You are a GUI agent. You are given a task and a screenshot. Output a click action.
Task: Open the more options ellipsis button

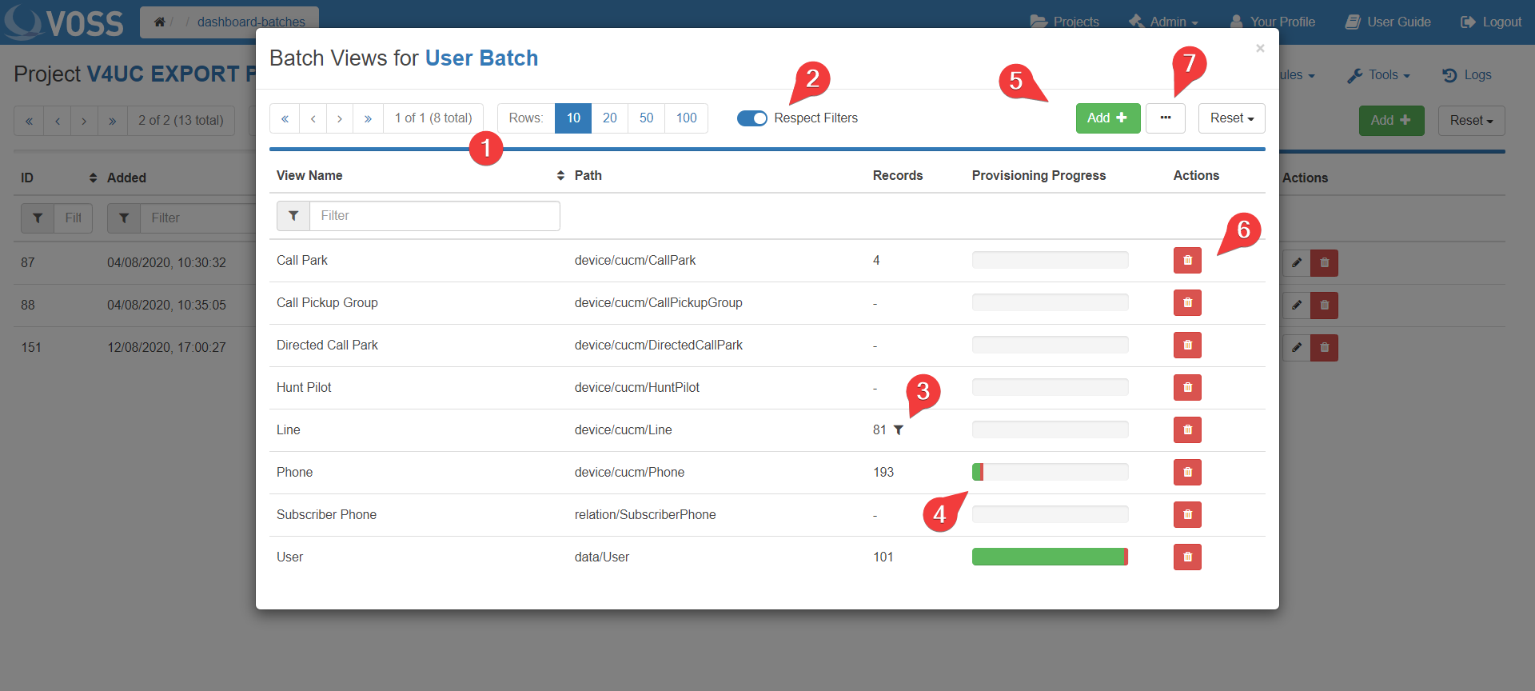[x=1166, y=118]
